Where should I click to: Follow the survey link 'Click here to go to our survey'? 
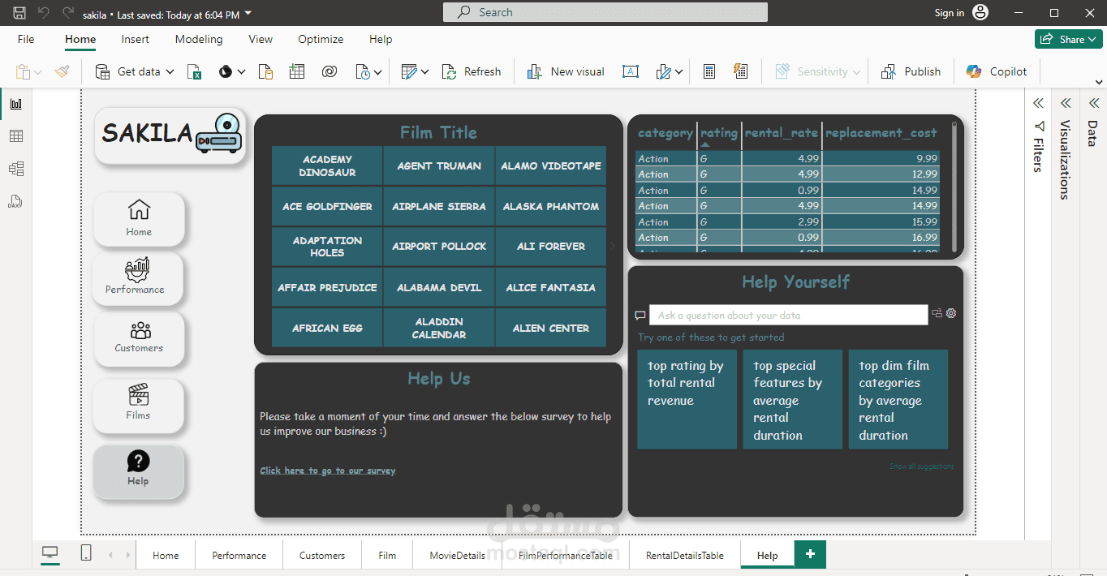328,471
